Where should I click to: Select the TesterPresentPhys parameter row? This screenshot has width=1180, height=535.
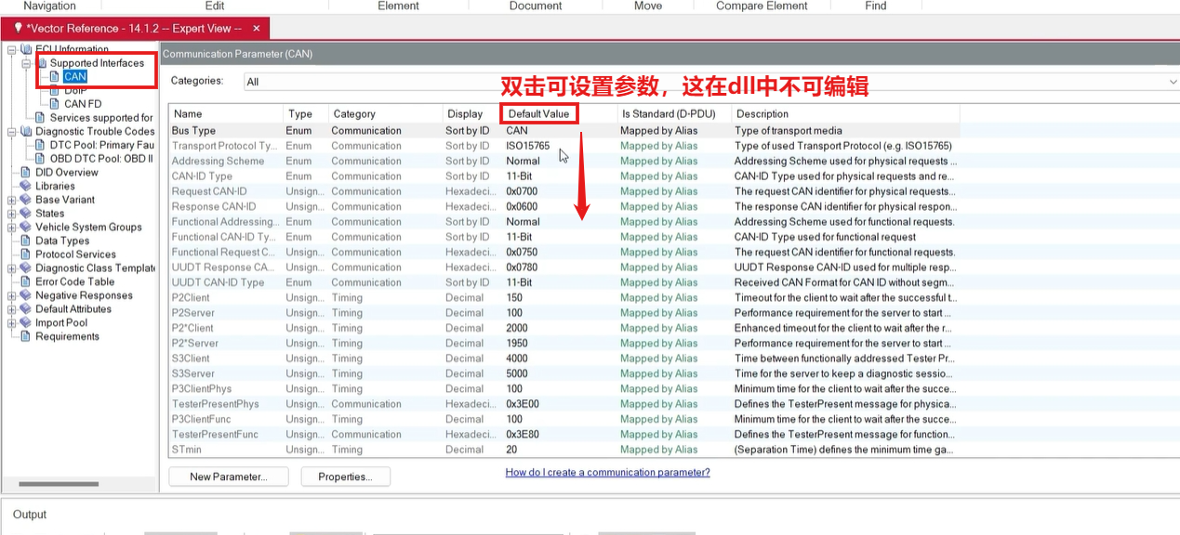563,404
